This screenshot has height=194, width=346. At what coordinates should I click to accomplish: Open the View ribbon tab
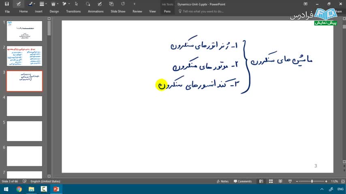point(152,11)
